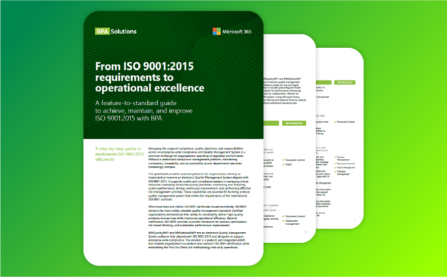Click the green heading "A step-by-step guide to implement"
Image resolution: width=447 pixels, height=277 pixels.
coord(120,154)
